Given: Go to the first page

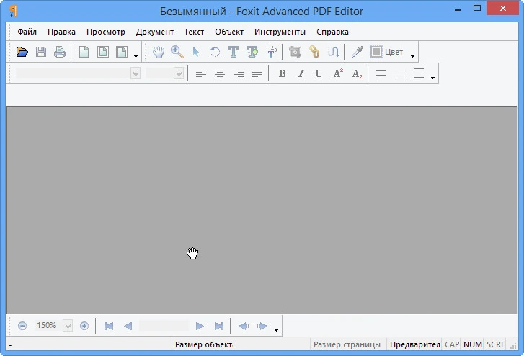Looking at the screenshot, I should 109,326.
